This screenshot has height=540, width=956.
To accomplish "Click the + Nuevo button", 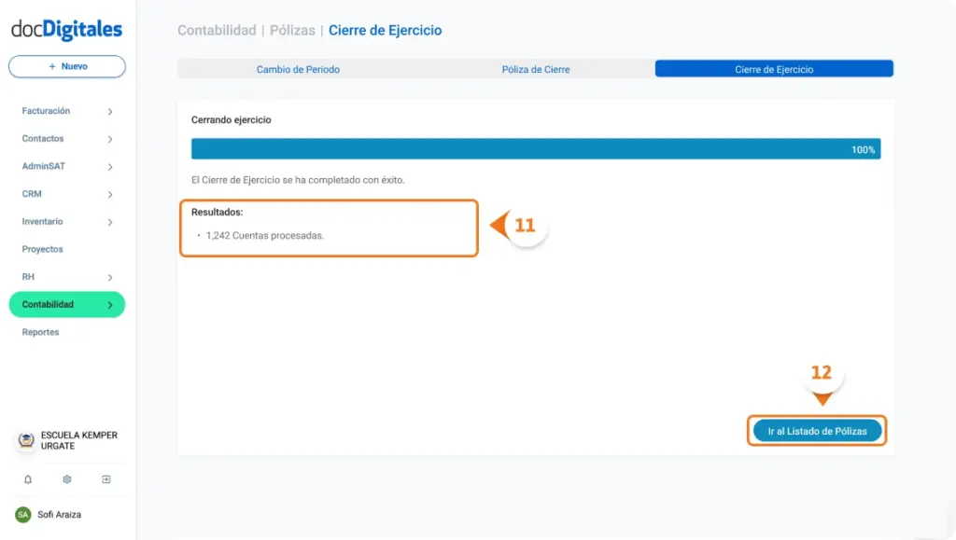I will point(67,67).
